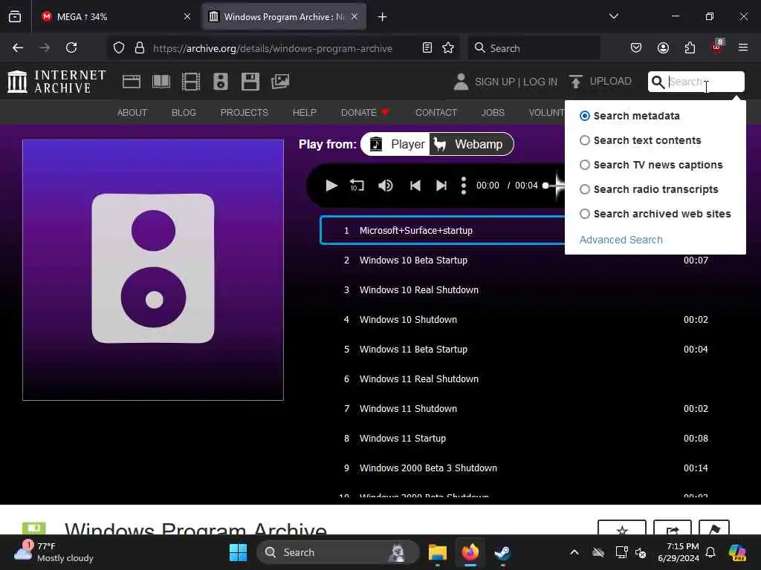The width and height of the screenshot is (761, 570).
Task: Click the UPLOAD link text
Action: 611,81
